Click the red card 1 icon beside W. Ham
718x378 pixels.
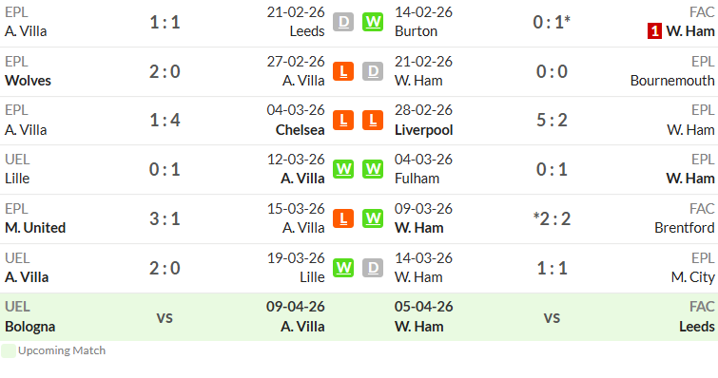[x=654, y=31]
